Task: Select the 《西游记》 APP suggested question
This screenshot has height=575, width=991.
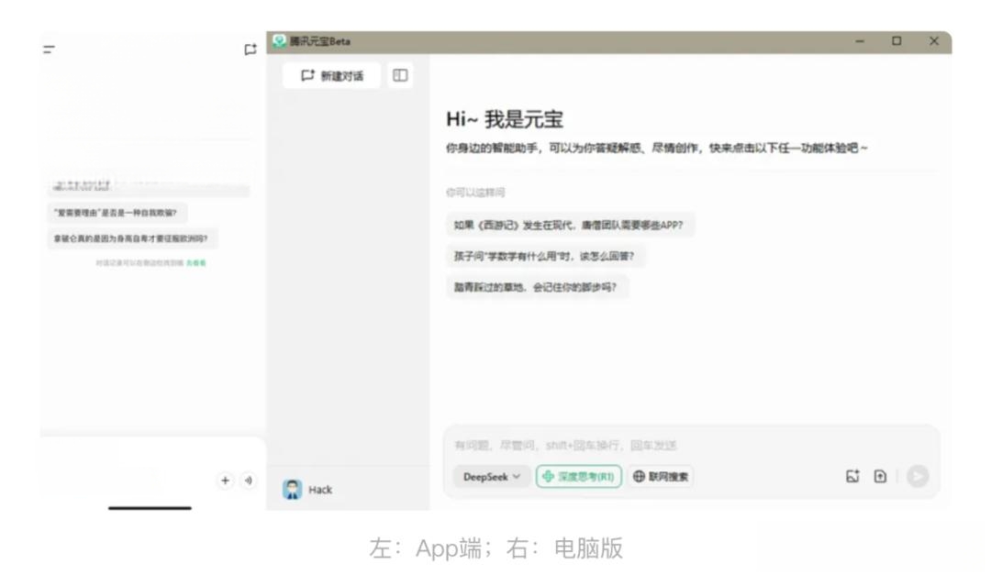Action: point(570,225)
